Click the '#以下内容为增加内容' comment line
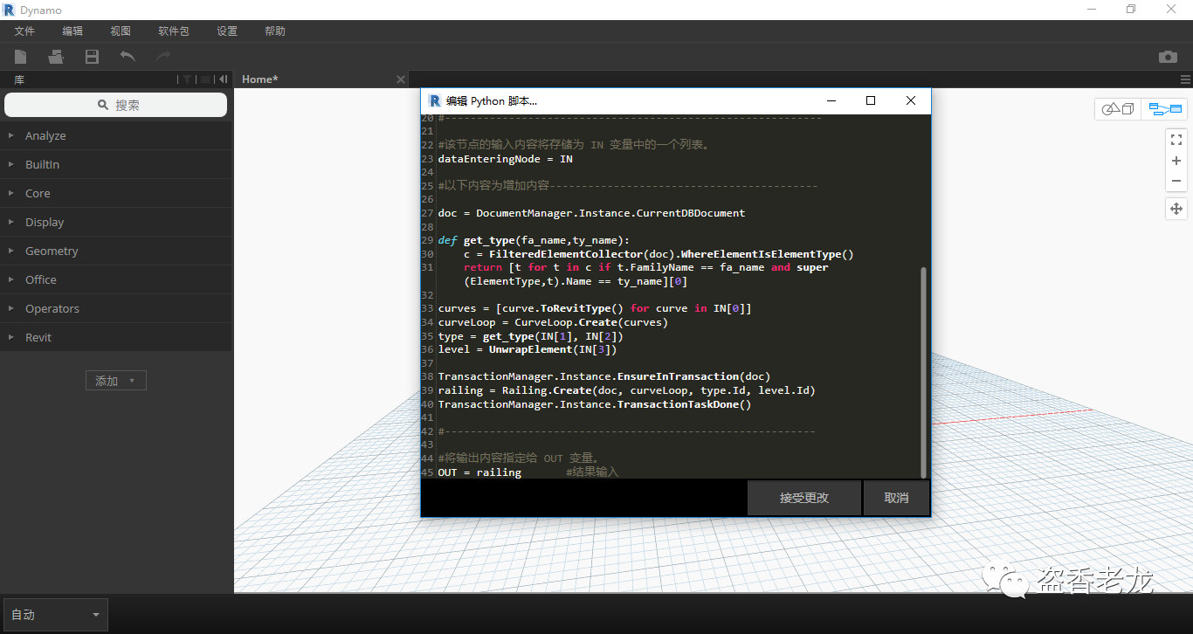 (x=627, y=186)
